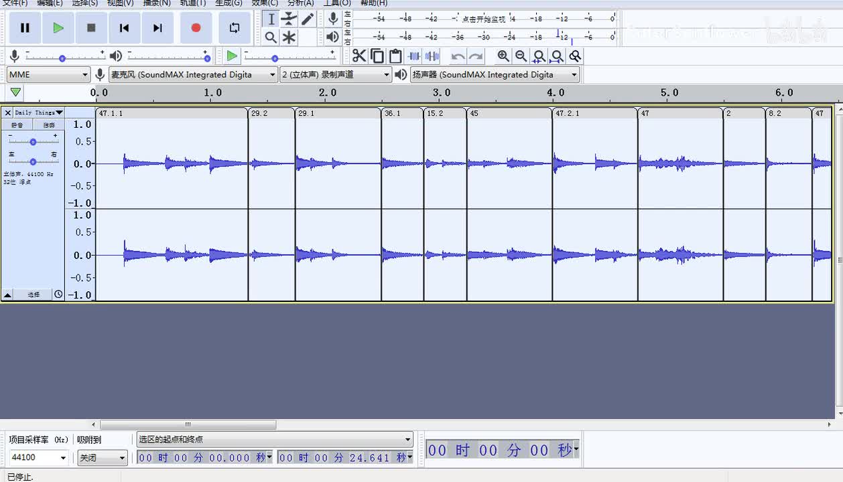This screenshot has height=482, width=843.
Task: Mute the track with the 静音 button
Action: 17,125
